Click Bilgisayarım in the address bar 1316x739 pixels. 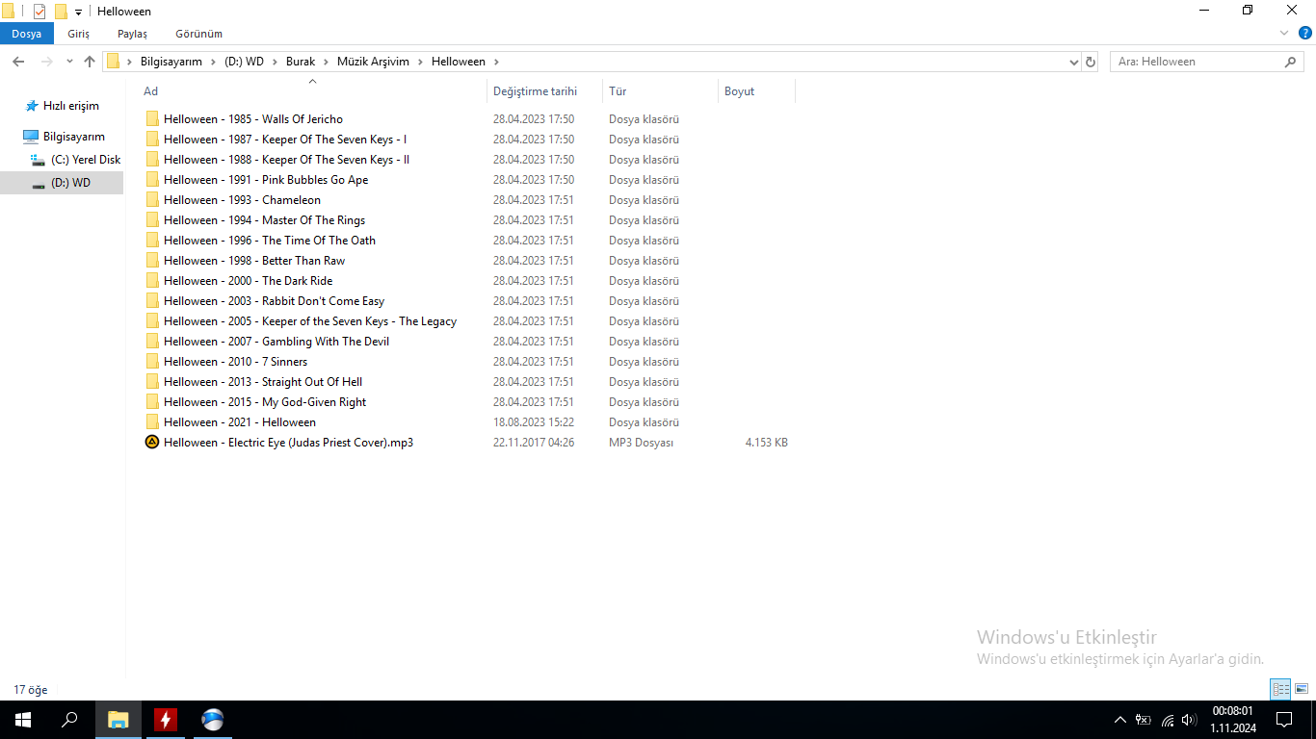(171, 62)
